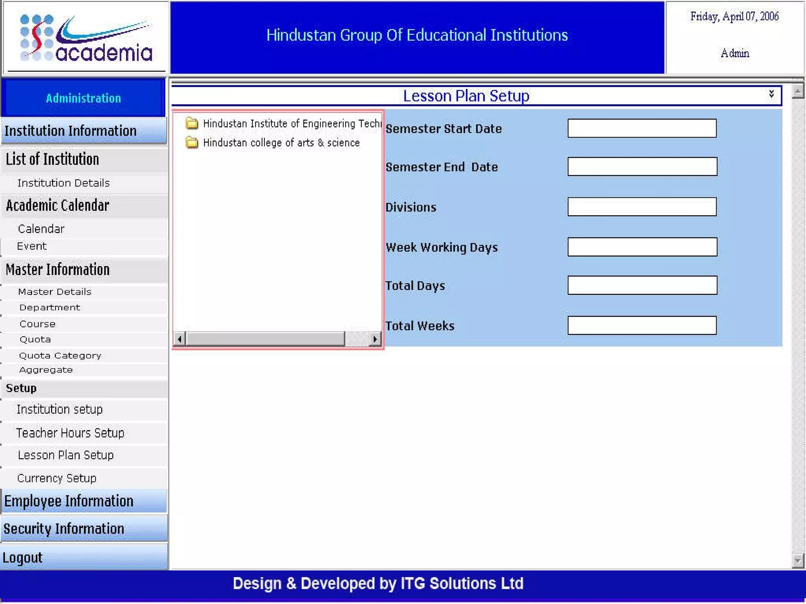Viewport: 806px width, 604px height.
Task: Open Teacher Hours Setup menu item
Action: tap(70, 433)
